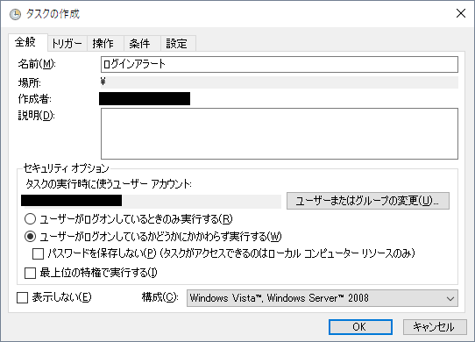Check the パスワードを保存しない checkbox
The width and height of the screenshot is (475, 342).
point(39,253)
